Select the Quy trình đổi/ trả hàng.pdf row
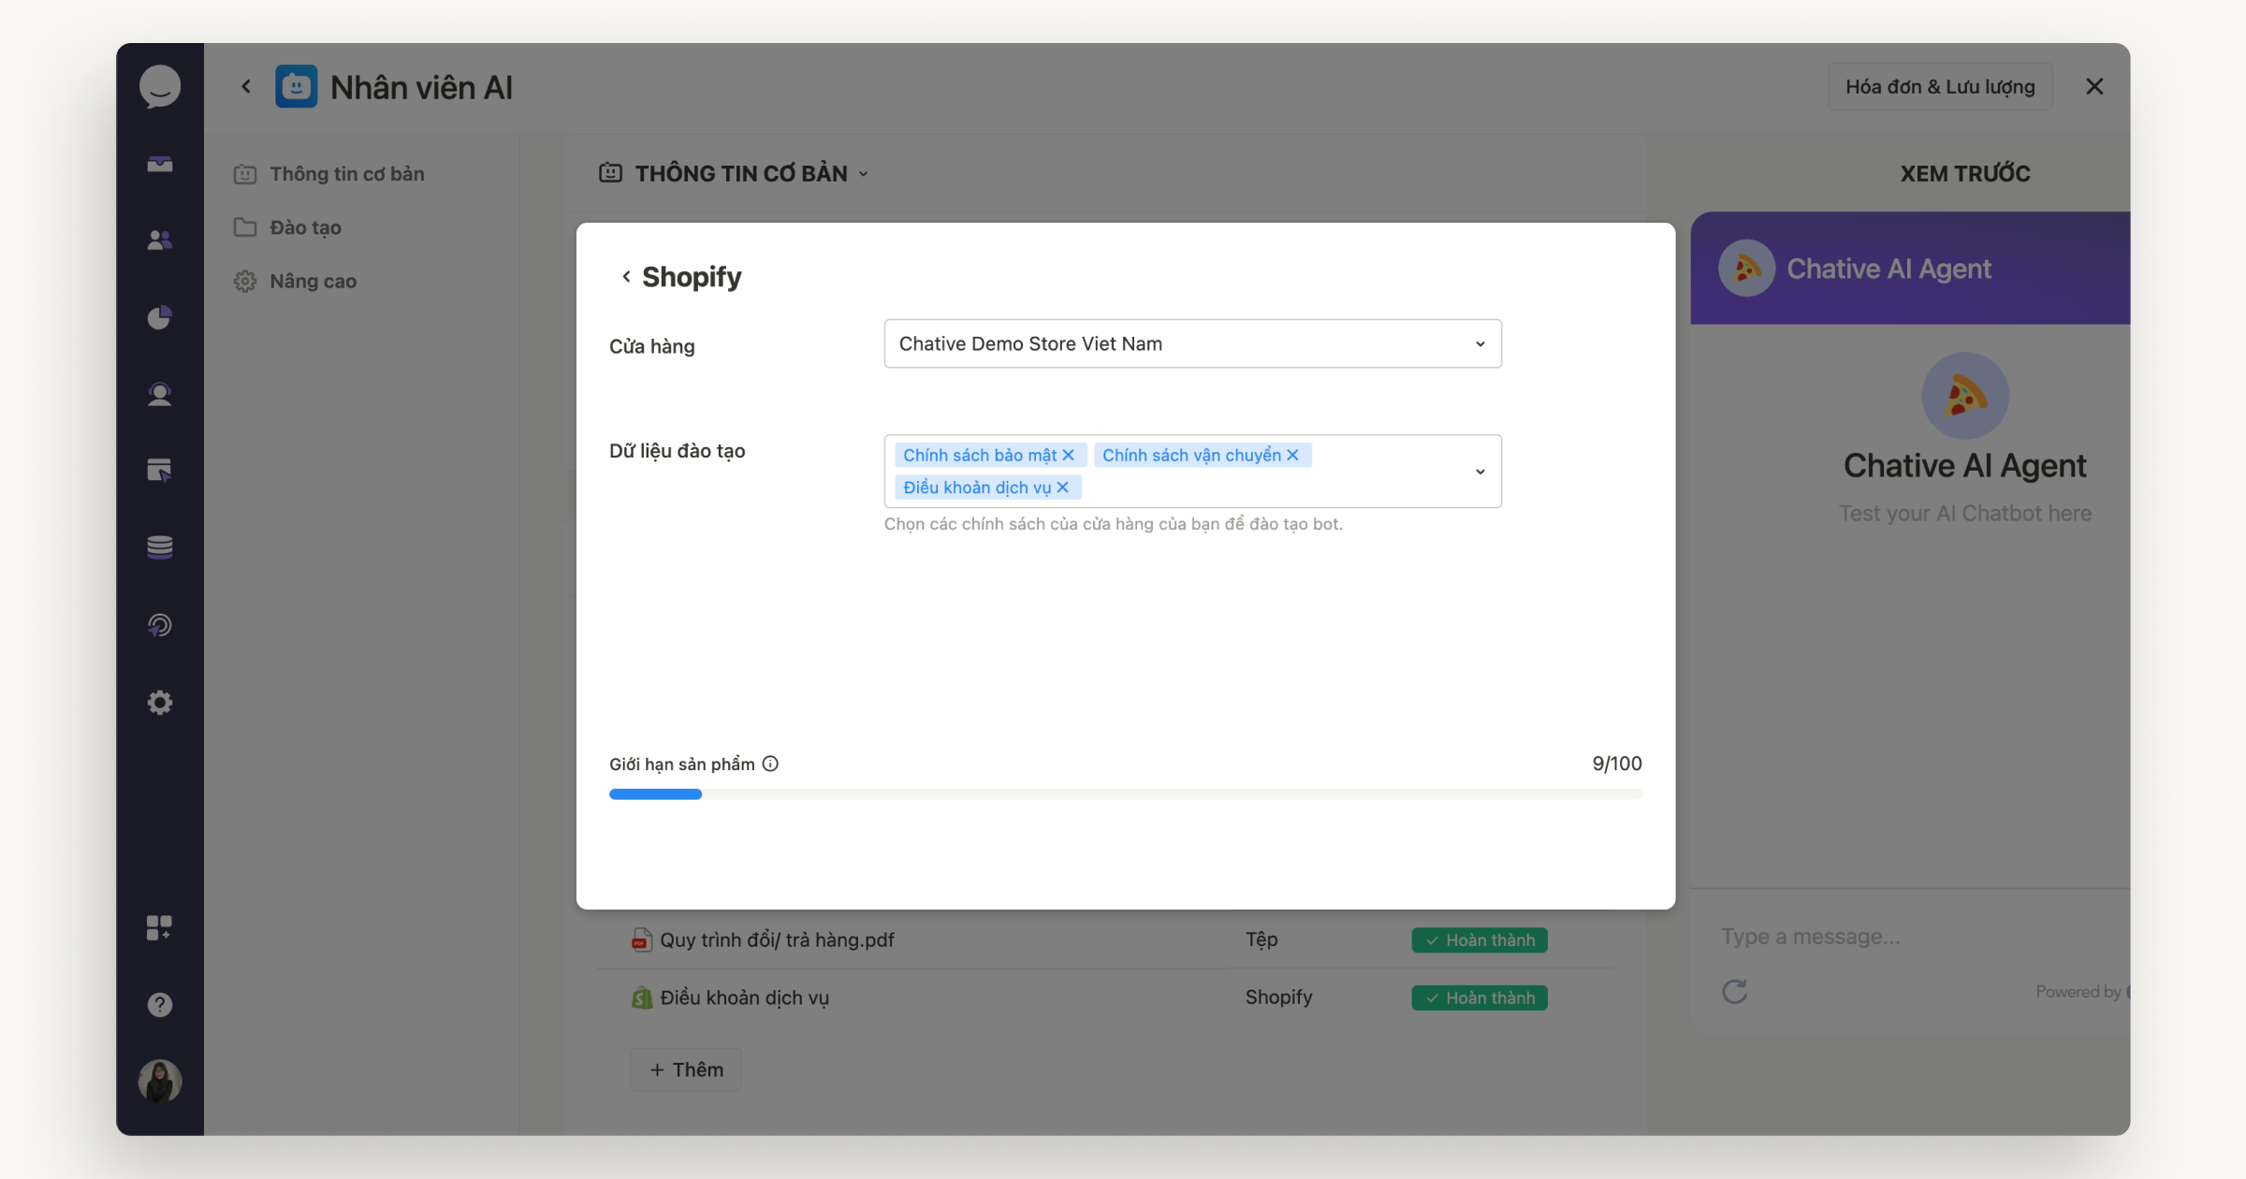The image size is (2246, 1179). [x=1104, y=939]
